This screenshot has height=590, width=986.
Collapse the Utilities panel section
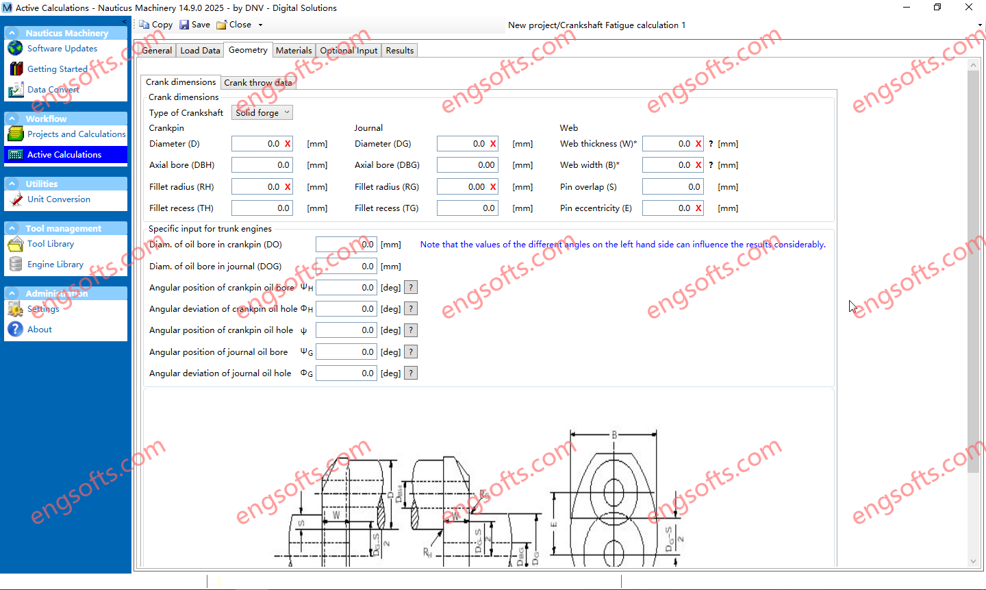pos(12,184)
